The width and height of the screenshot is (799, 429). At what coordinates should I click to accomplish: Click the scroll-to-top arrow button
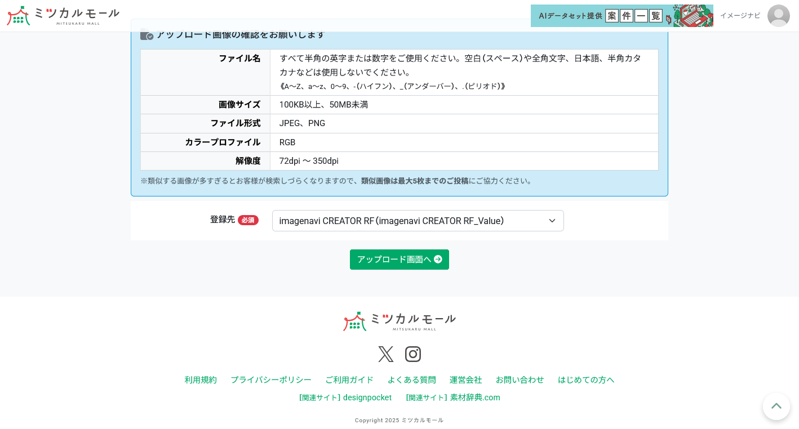[x=776, y=406]
